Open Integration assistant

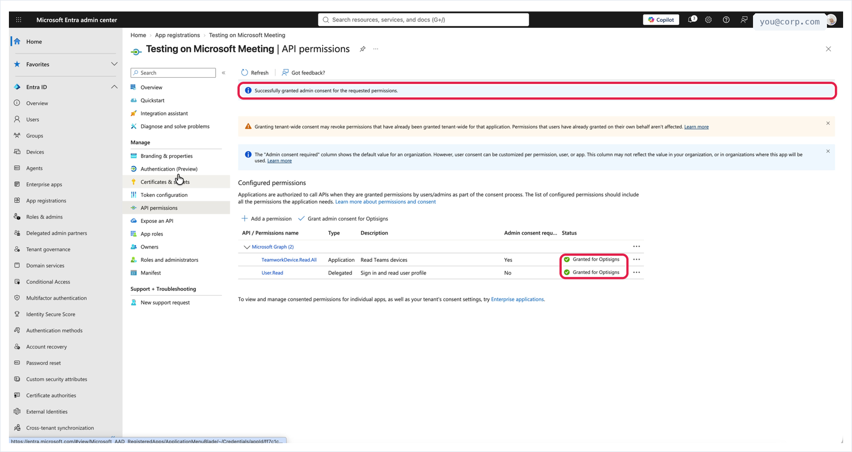164,113
